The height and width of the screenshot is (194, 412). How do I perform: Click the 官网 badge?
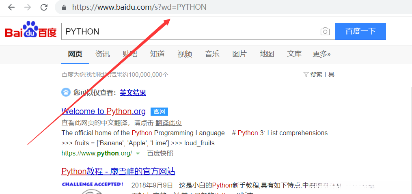(159, 112)
